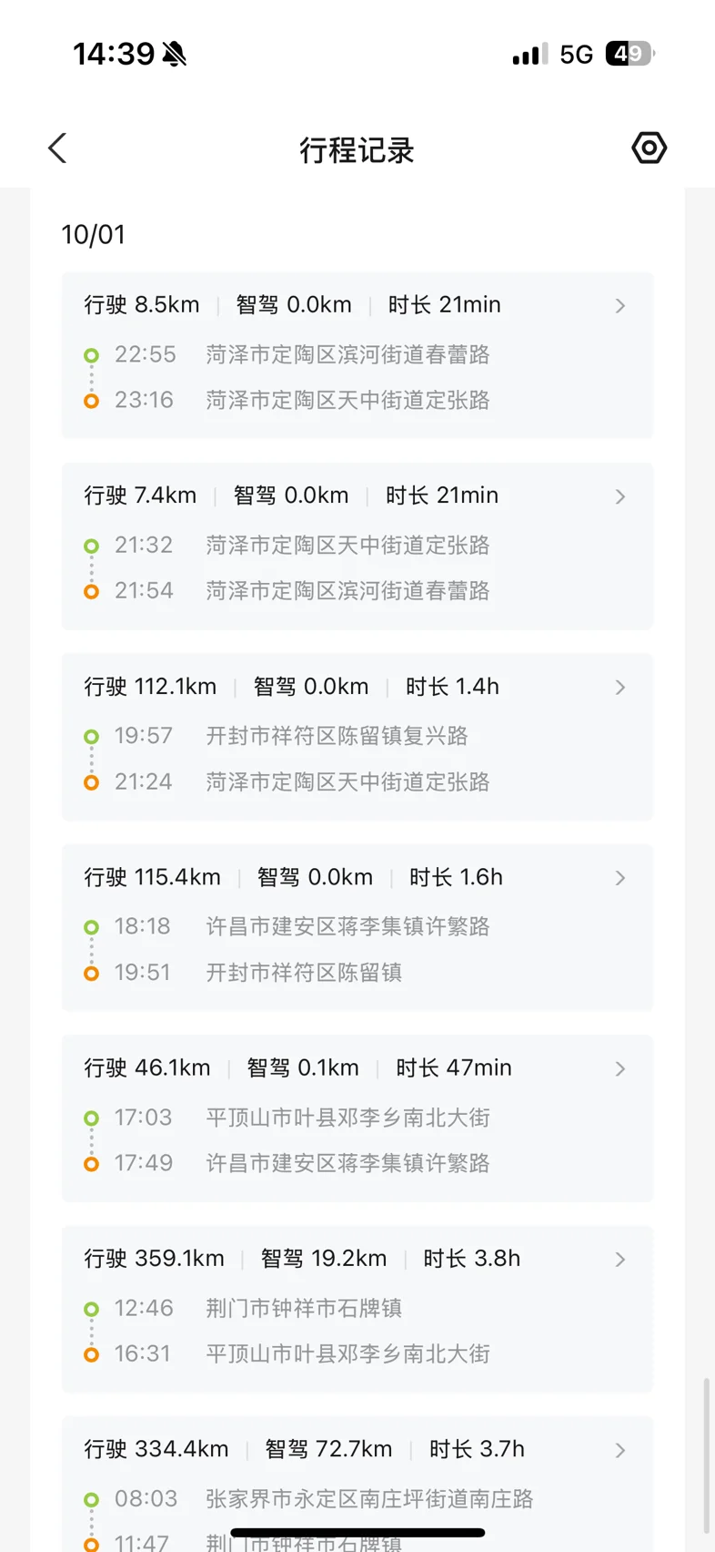Open the 46.1km trip record
The width and height of the screenshot is (715, 1552).
(x=357, y=1118)
